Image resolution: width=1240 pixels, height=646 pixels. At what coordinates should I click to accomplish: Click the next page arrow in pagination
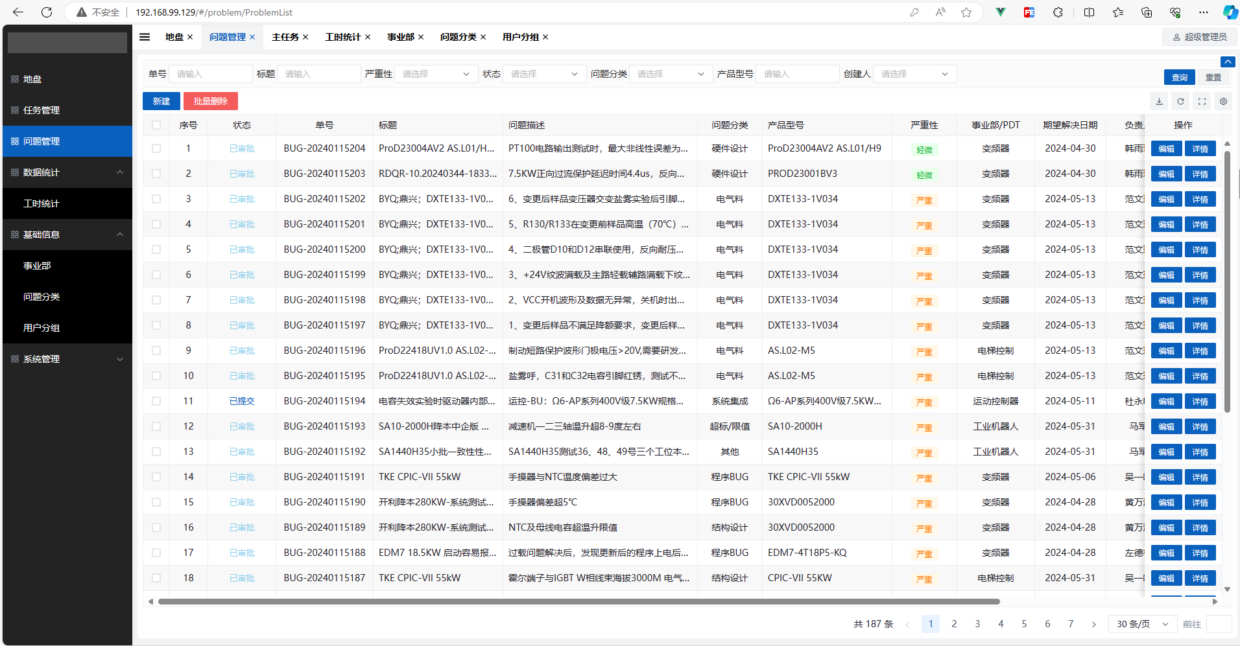(x=1094, y=624)
